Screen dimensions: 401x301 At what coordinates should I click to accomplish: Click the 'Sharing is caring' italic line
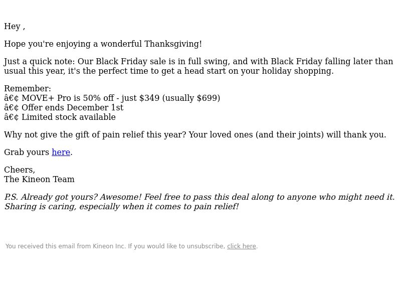[121, 206]
